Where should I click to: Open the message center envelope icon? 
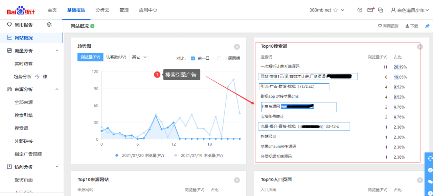[x=370, y=10]
